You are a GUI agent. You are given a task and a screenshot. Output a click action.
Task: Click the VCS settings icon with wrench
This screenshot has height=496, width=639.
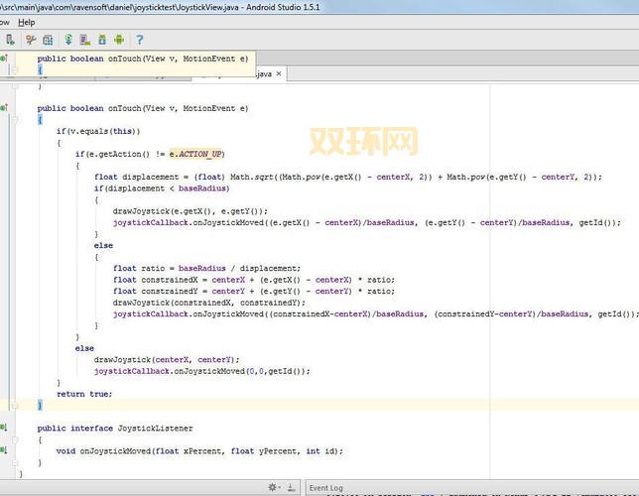point(31,41)
